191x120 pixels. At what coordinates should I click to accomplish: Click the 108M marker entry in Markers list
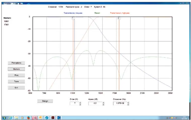pyautogui.click(x=6, y=21)
